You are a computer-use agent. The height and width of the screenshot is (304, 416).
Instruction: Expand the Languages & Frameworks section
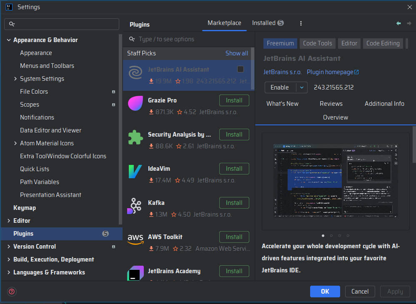[x=9, y=272]
